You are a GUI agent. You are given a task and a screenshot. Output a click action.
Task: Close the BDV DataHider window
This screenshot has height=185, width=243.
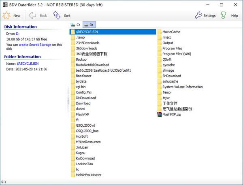pyautogui.click(x=235, y=4)
